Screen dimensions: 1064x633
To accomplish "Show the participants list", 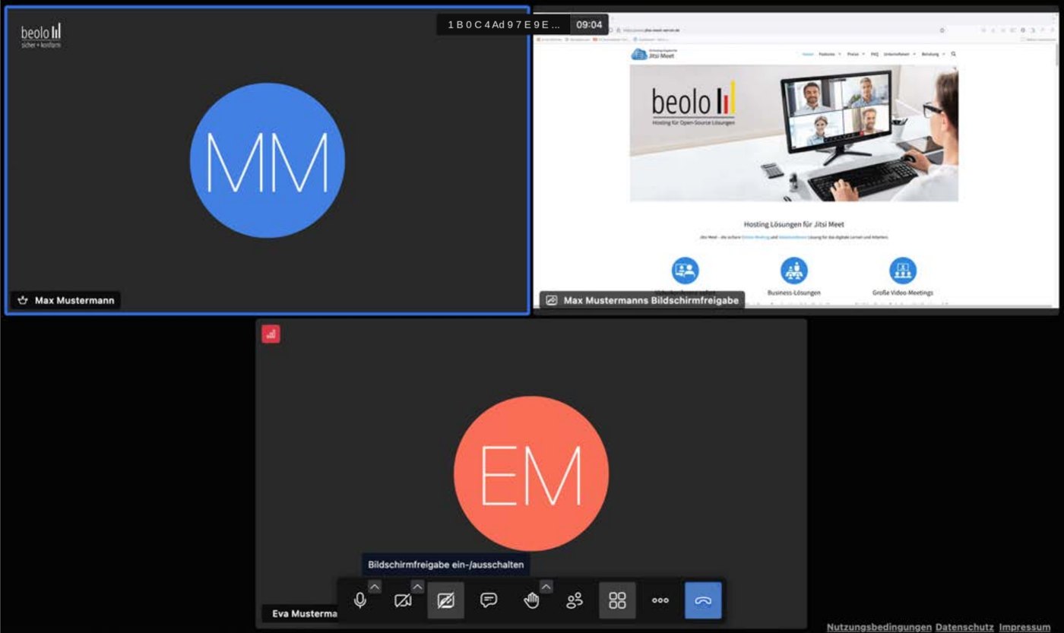I will [x=575, y=600].
